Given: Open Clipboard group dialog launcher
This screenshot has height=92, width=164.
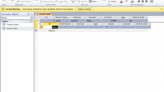Looking at the screenshot, I should click(31, 5).
